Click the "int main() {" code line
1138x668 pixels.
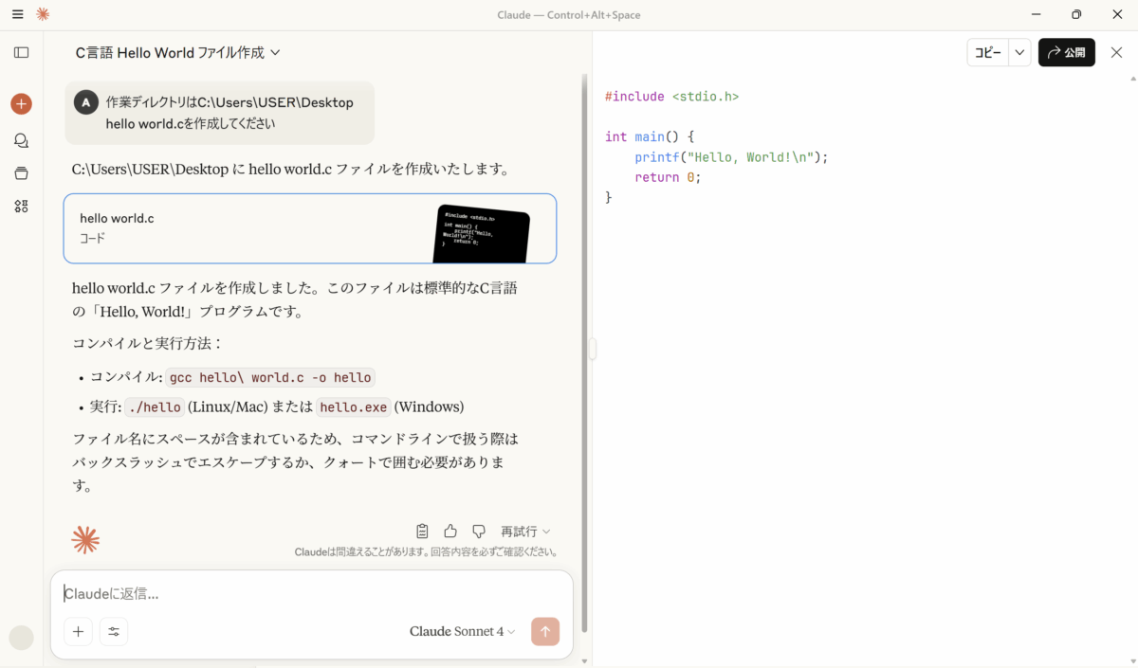click(650, 137)
